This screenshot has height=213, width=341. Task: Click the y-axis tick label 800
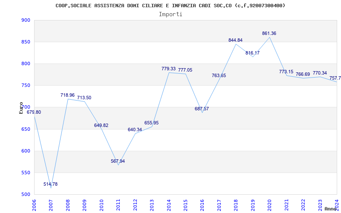[26, 63]
